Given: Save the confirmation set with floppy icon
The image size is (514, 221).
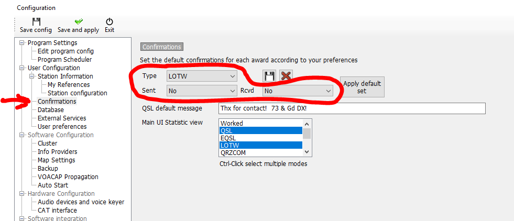Looking at the screenshot, I should pyautogui.click(x=269, y=76).
